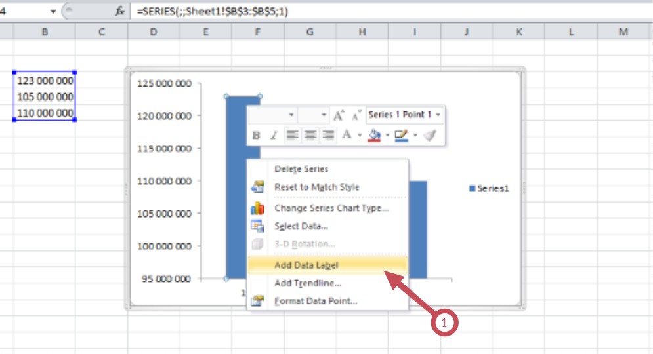Click the Shrink Font icon

tap(356, 115)
